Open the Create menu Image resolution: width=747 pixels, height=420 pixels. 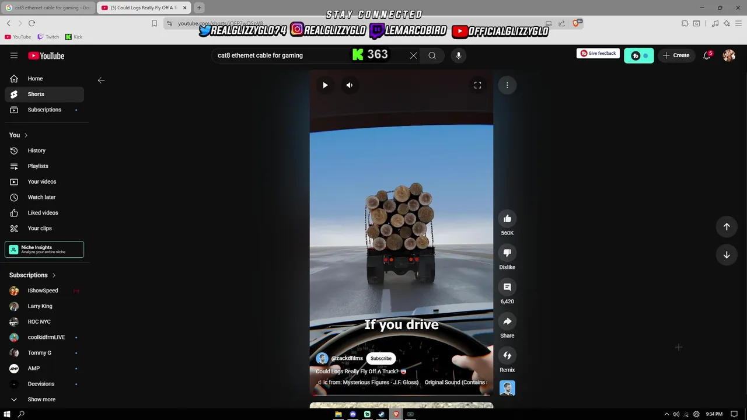pos(676,55)
